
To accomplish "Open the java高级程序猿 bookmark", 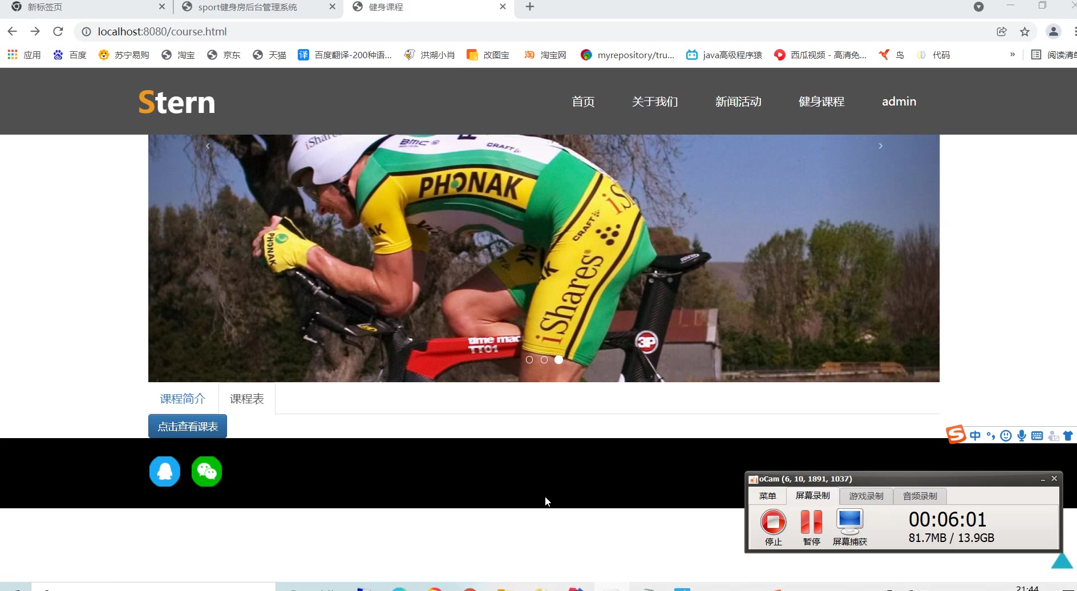I will point(724,55).
